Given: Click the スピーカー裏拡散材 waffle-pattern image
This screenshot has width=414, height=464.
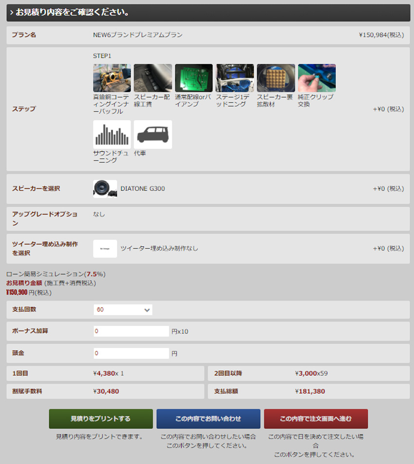Looking at the screenshot, I should (276, 78).
